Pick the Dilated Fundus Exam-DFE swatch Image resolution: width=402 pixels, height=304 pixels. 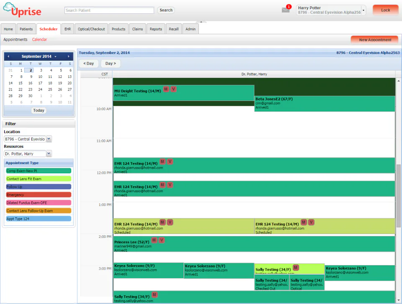(39, 203)
